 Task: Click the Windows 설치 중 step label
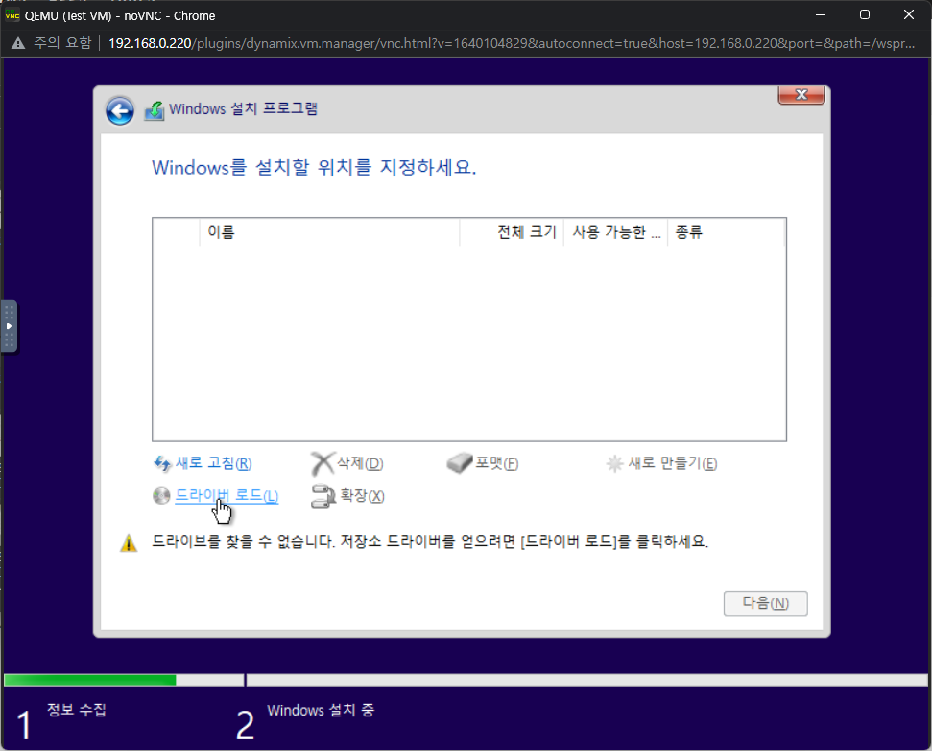(x=321, y=710)
